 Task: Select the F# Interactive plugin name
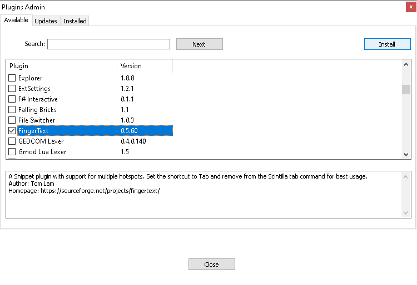38,99
